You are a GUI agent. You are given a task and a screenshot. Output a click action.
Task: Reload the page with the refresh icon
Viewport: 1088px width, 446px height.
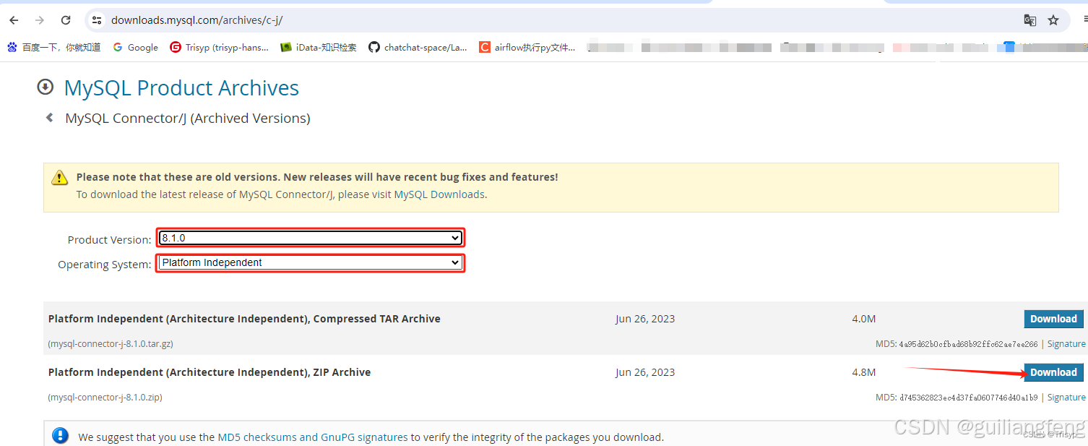pyautogui.click(x=66, y=20)
